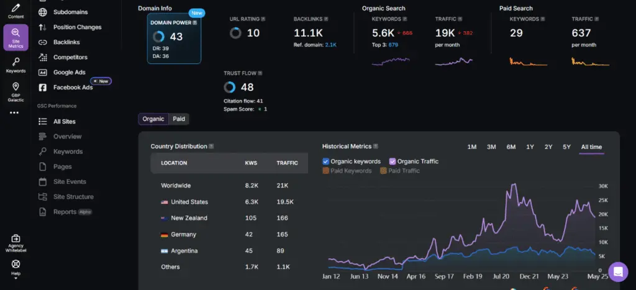Open the chat support bubble
Viewport: 636px width, 290px height.
618,272
